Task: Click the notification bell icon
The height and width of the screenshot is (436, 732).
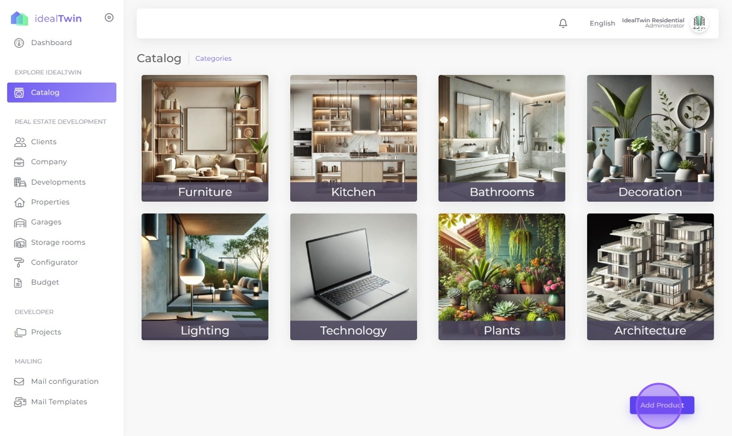Action: click(563, 23)
